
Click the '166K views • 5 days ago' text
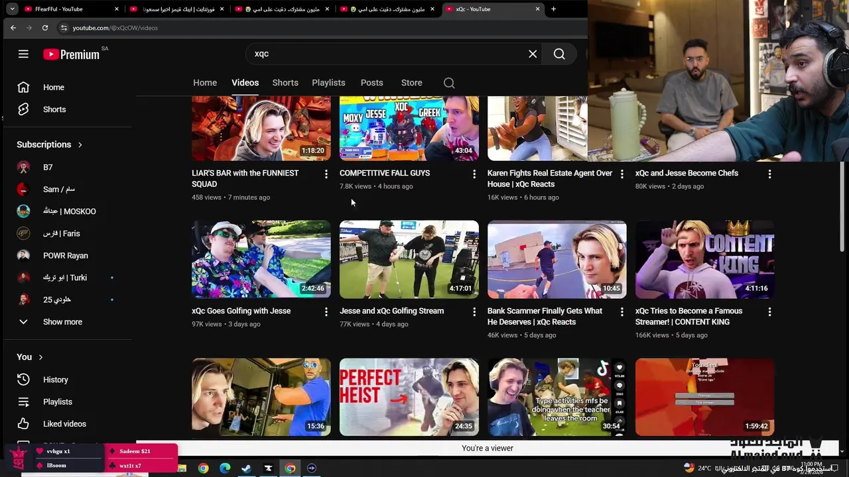point(671,335)
